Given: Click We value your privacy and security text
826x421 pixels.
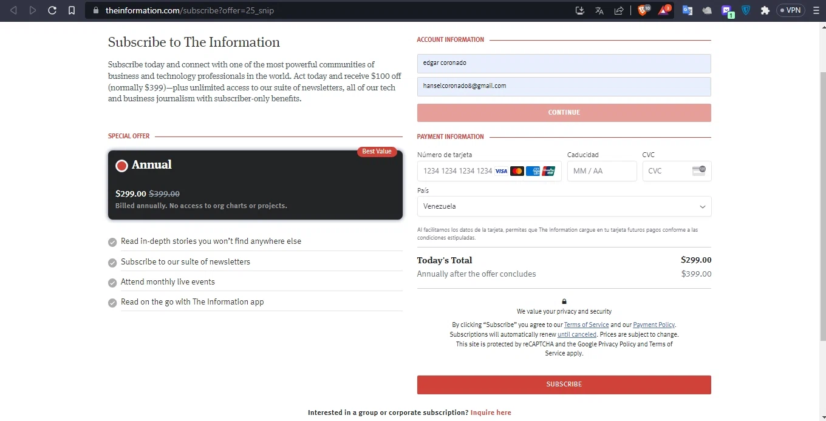Looking at the screenshot, I should point(564,312).
